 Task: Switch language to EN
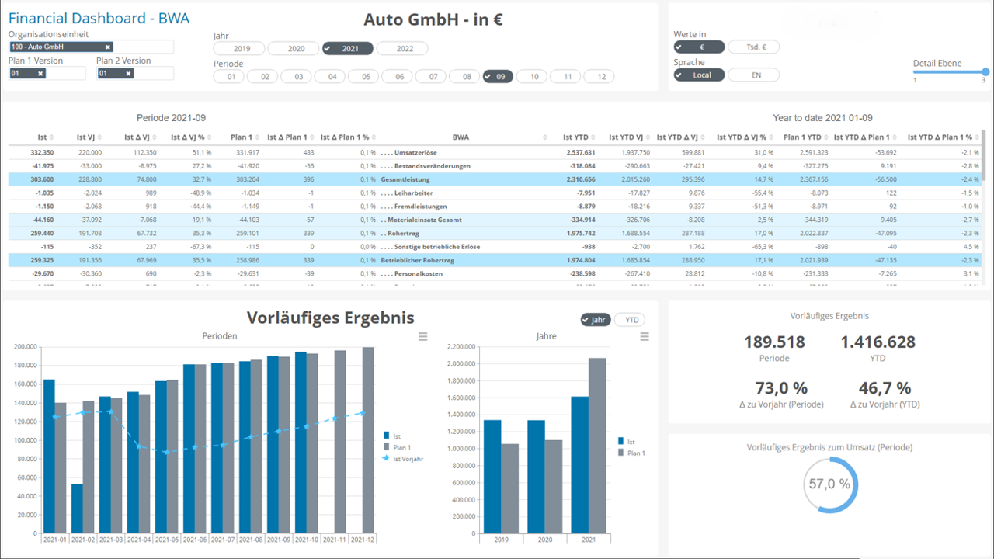pos(753,75)
